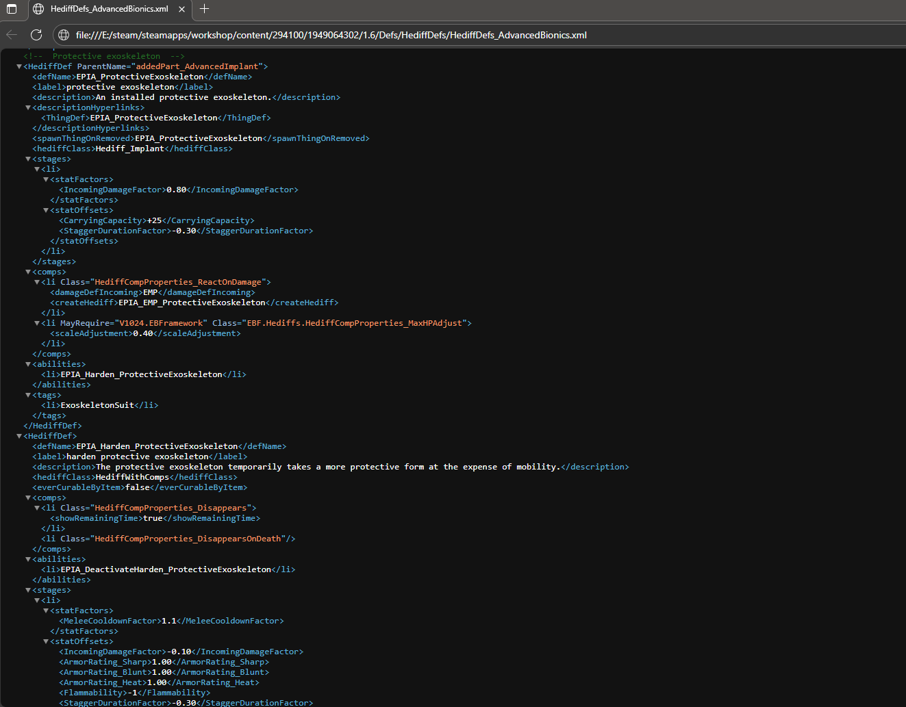Image resolution: width=906 pixels, height=707 pixels.
Task: Click the first StaggerDurationFactor -0.30 line
Action: click(186, 231)
